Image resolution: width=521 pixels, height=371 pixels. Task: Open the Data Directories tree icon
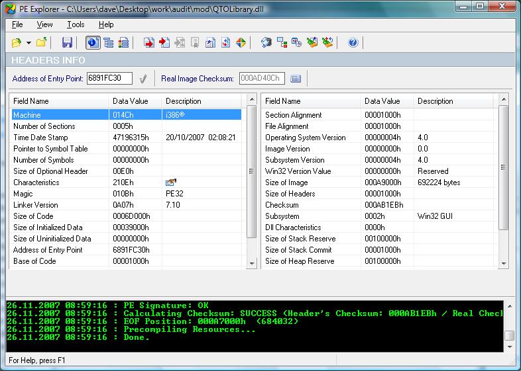point(108,42)
